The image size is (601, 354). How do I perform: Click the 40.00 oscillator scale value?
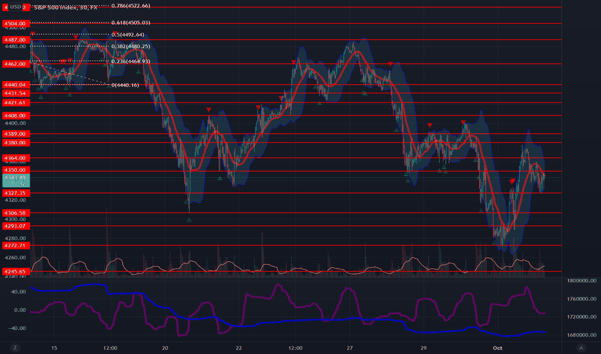tap(19, 292)
